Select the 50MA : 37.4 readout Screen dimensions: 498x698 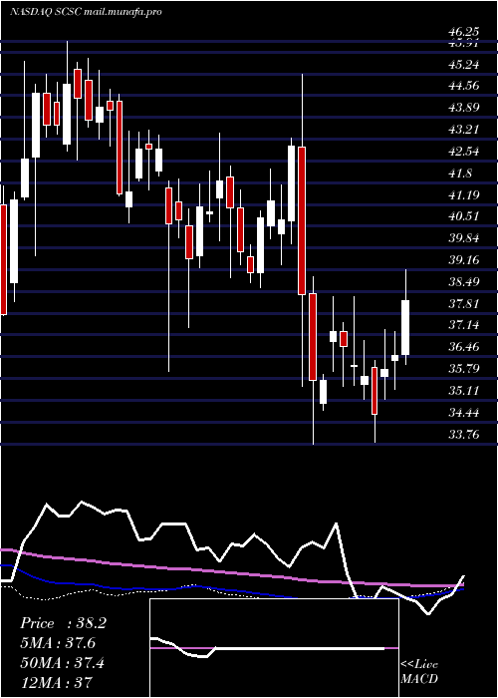[x=62, y=663]
